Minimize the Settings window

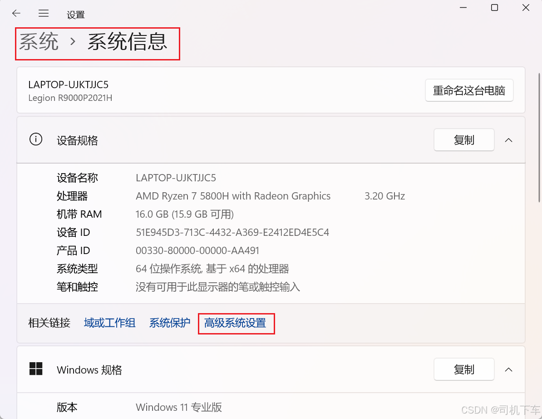pos(463,8)
